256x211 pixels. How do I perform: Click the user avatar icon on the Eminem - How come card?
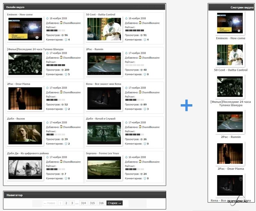(61, 23)
